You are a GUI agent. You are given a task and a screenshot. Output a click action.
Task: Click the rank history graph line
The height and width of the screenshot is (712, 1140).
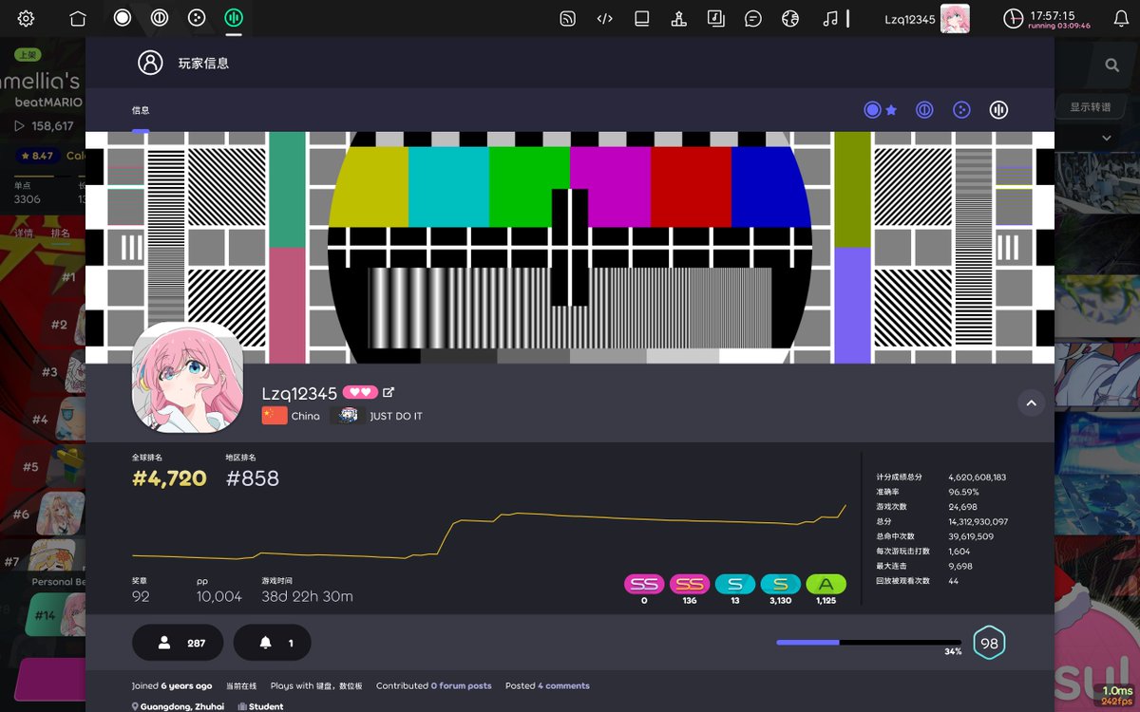[x=489, y=534]
